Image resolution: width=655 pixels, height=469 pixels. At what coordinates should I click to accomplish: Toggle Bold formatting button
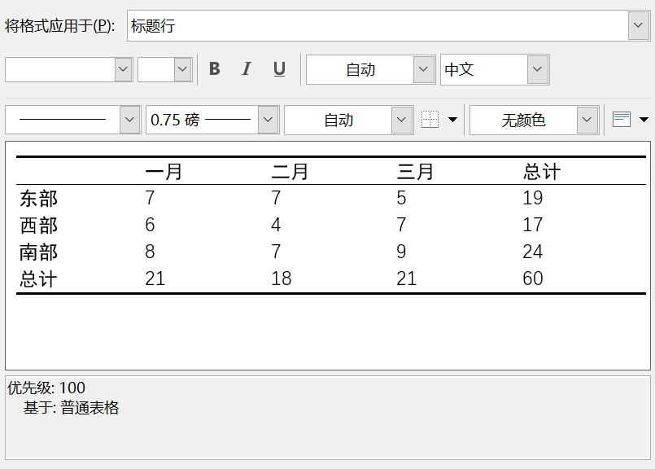coord(214,69)
